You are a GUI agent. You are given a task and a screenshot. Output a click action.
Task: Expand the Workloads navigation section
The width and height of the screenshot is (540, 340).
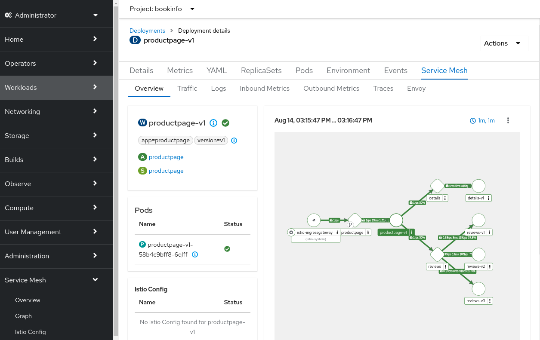[52, 88]
